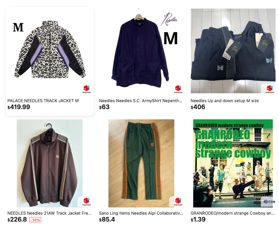Open NEEDLES 21AW Track Jacket title

pyautogui.click(x=49, y=213)
